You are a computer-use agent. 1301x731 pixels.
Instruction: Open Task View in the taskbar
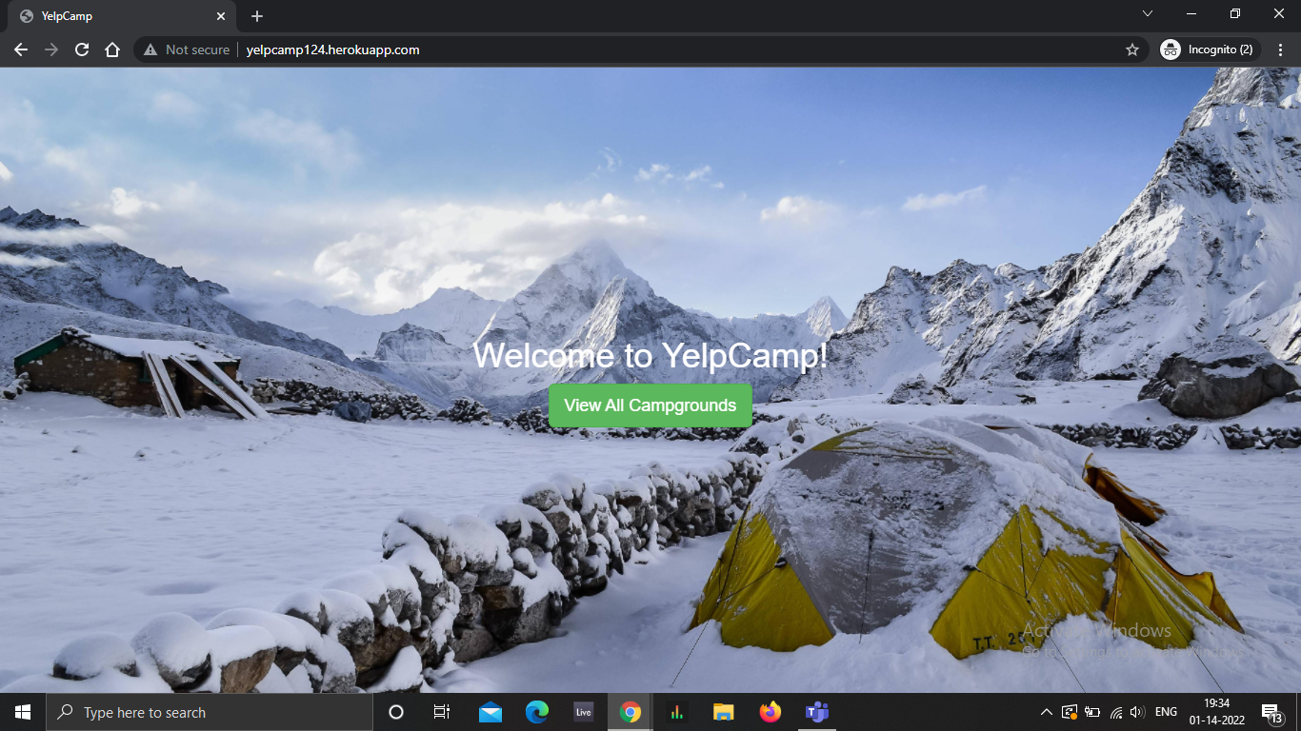[x=441, y=712]
